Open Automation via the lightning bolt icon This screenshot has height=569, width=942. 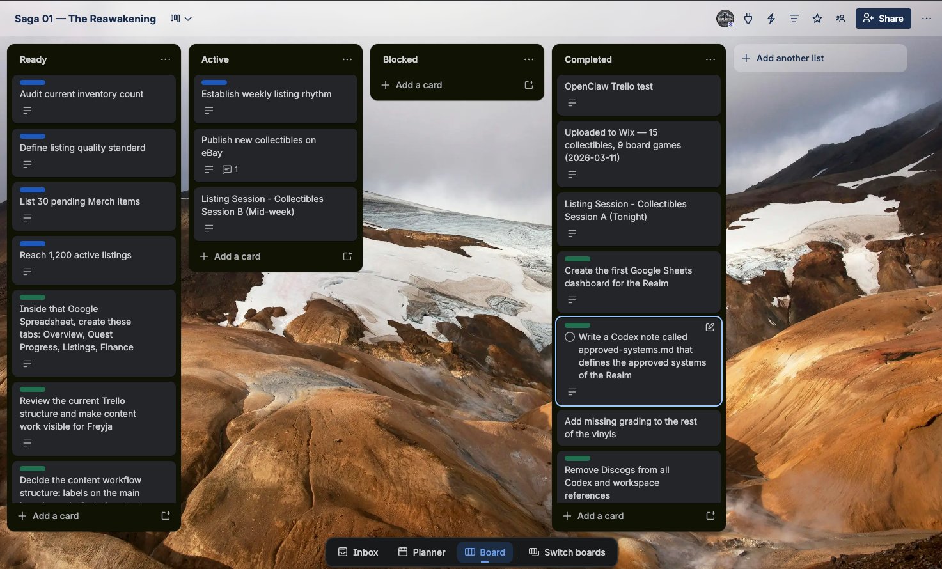[771, 19]
